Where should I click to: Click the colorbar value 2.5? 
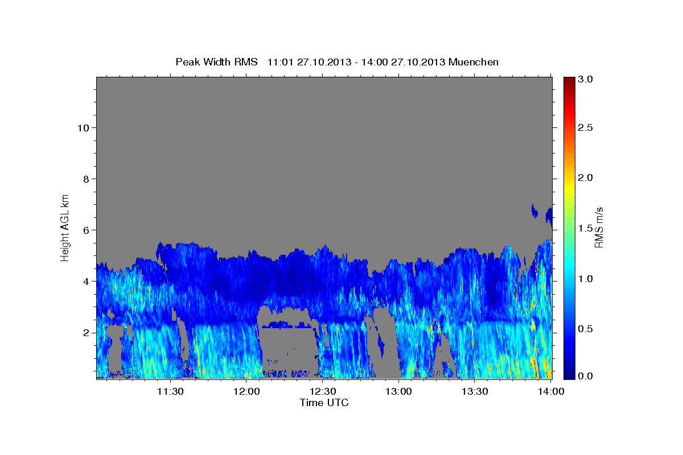pos(586,128)
